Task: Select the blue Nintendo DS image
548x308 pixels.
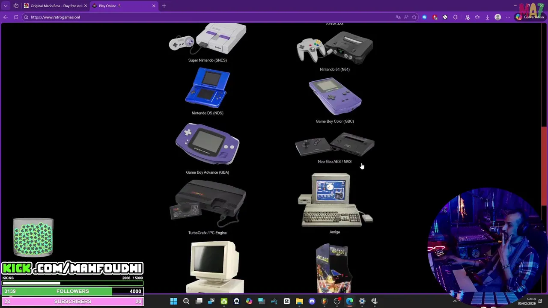Action: tap(208, 88)
